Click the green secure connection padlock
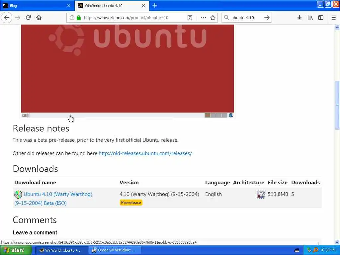The height and width of the screenshot is (255, 340). pyautogui.click(x=79, y=18)
